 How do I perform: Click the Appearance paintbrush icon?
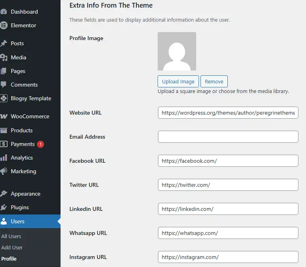(4, 194)
